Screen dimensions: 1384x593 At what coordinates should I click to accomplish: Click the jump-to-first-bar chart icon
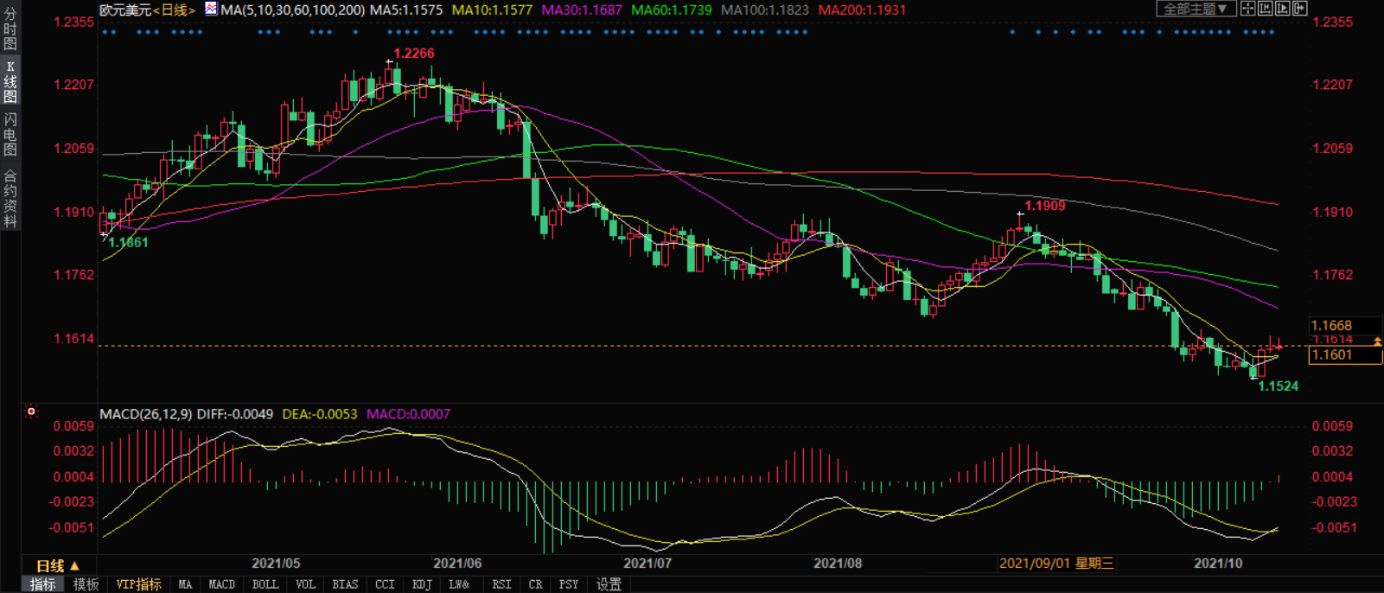click(1265, 9)
